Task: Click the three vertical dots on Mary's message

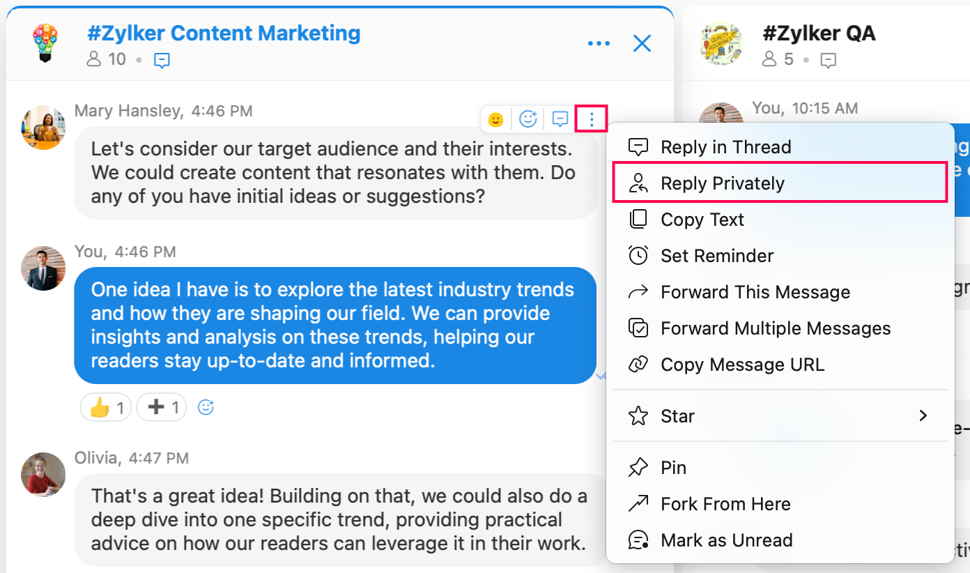Action: click(592, 119)
